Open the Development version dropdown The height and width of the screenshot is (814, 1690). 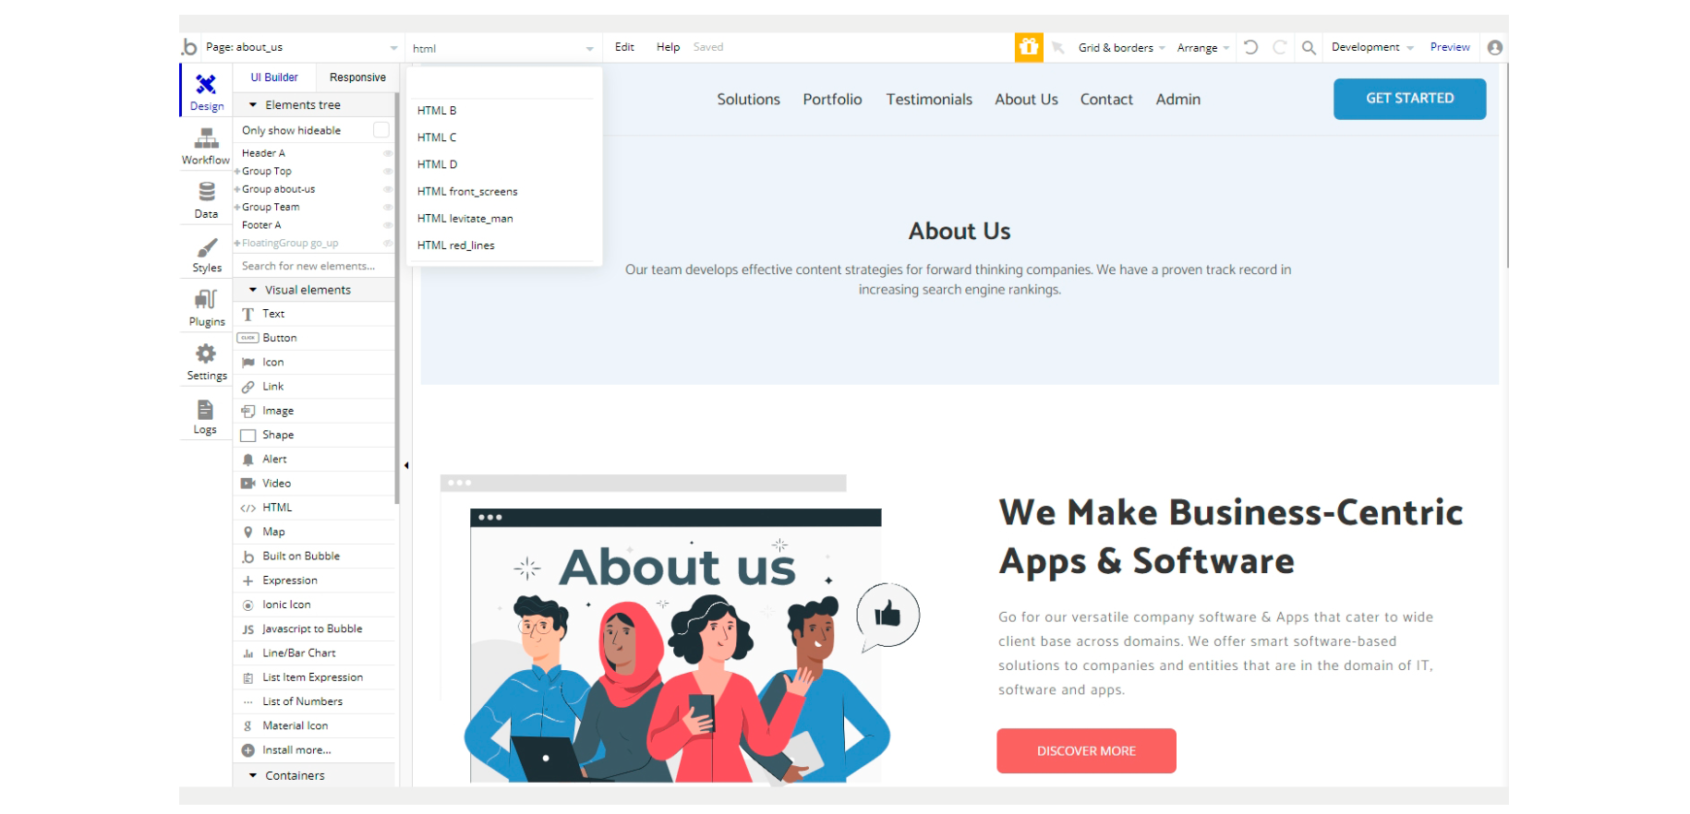coord(1372,47)
